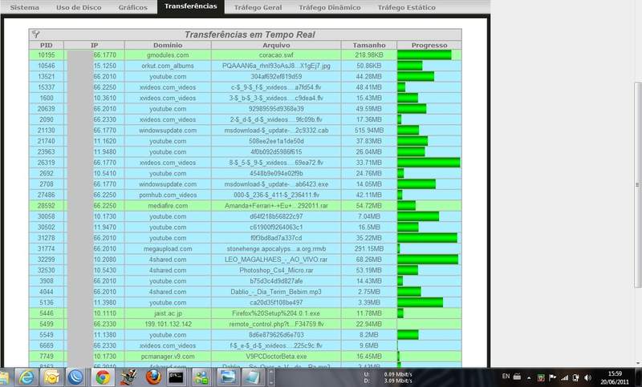Sort by the PID column header

[47, 45]
